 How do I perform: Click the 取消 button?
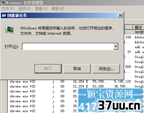pyautogui.click(x=77, y=69)
